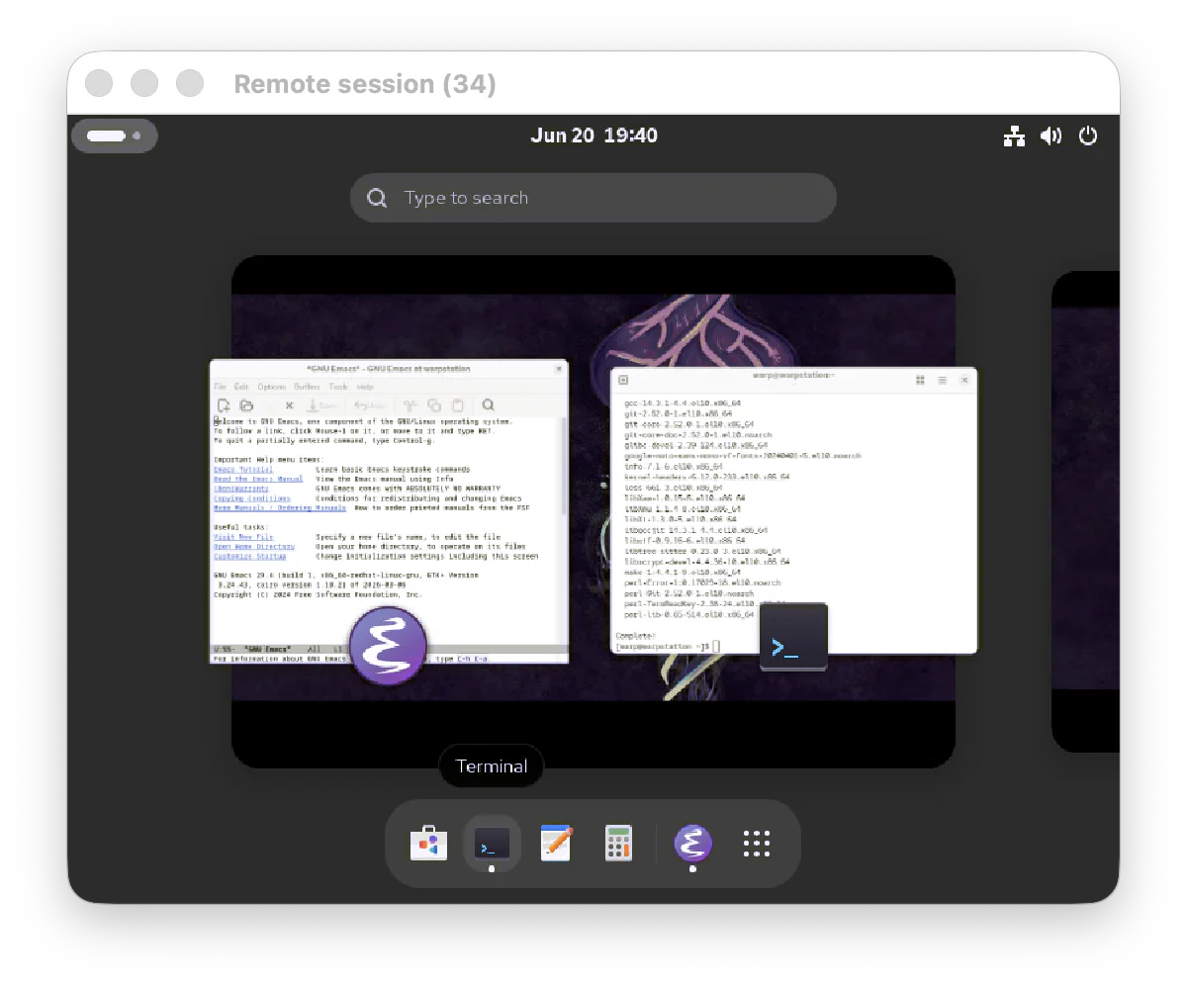Screen dimensions: 1187x987
Task: Close the terminal window
Action: tap(965, 380)
